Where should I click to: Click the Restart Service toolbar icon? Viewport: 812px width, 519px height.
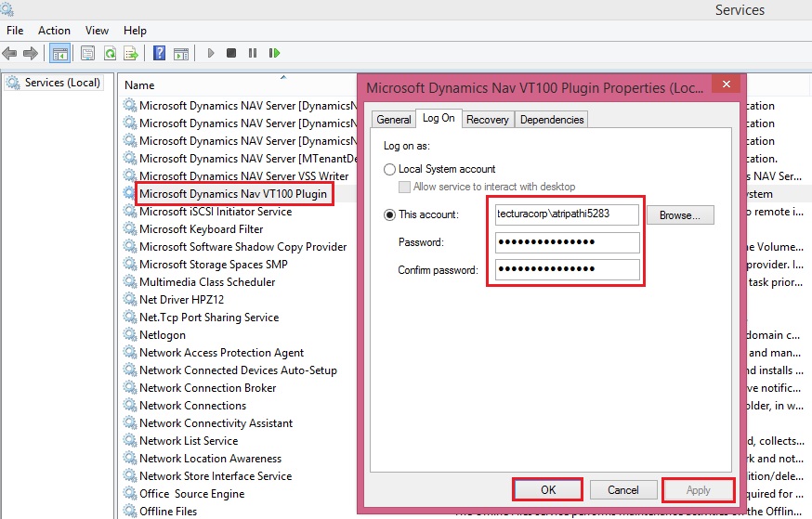pyautogui.click(x=273, y=53)
